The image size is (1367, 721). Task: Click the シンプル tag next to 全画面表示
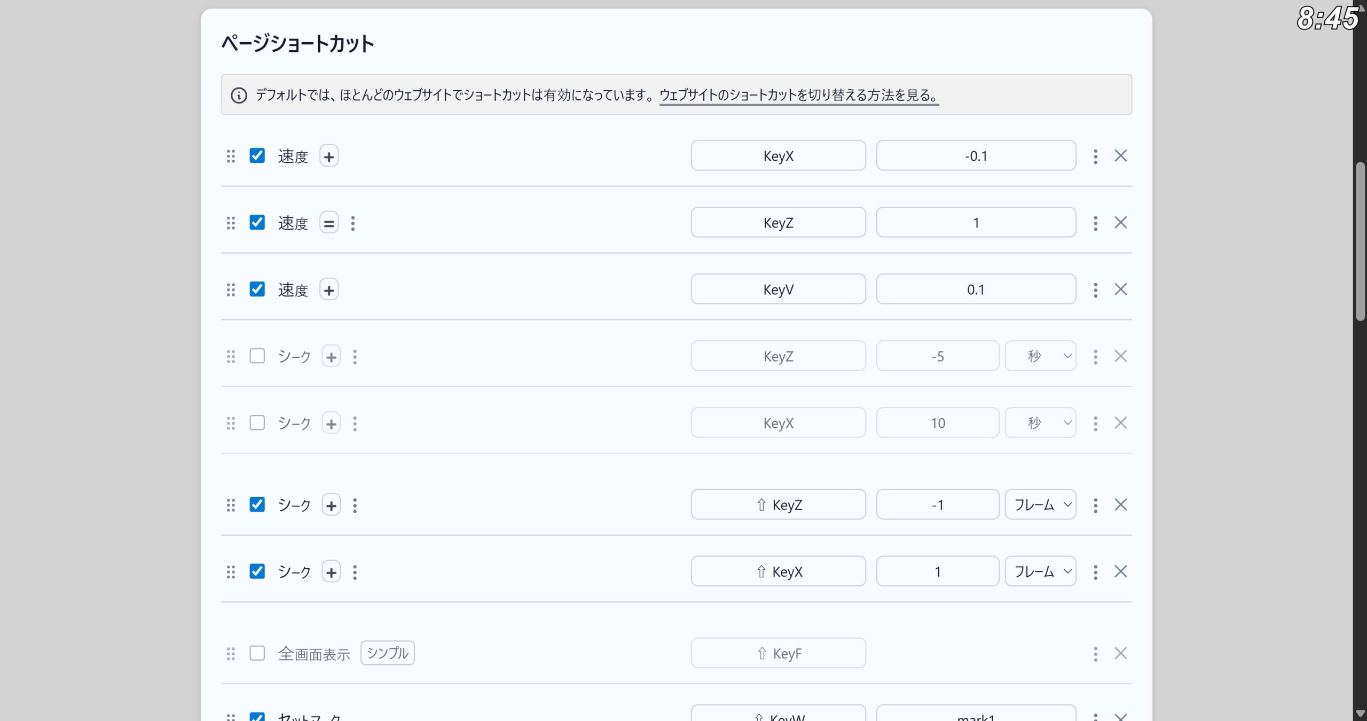pyautogui.click(x=388, y=653)
